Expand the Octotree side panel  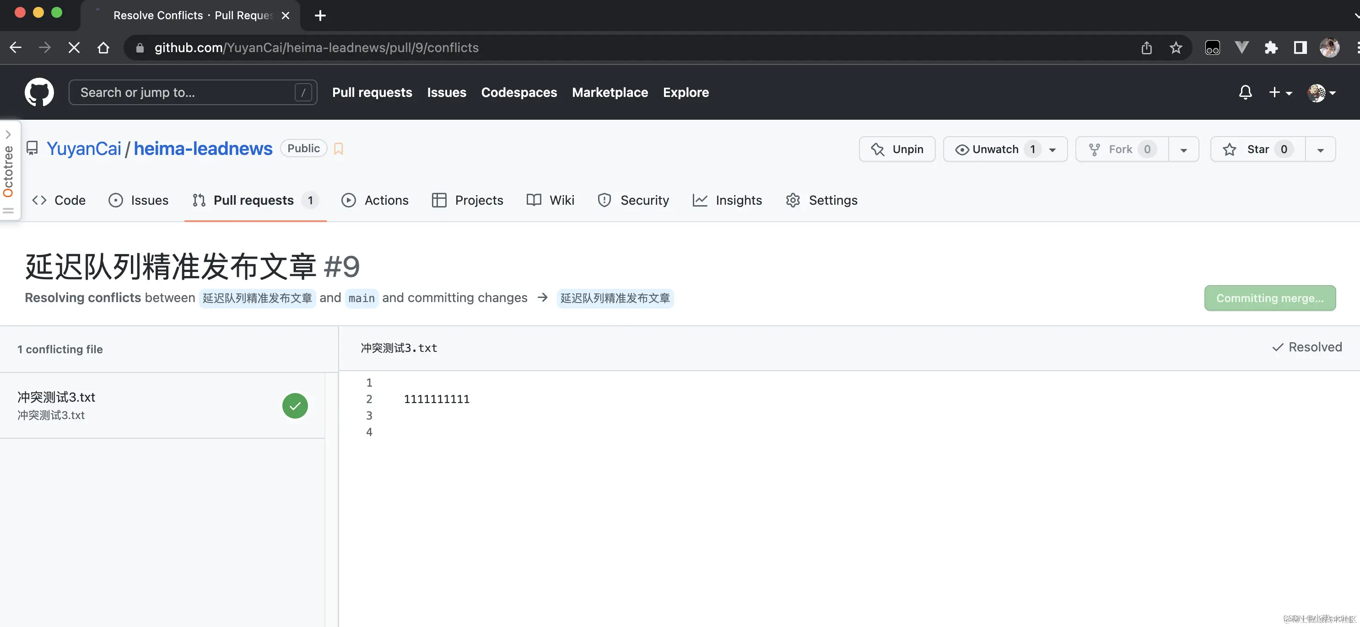(8, 135)
